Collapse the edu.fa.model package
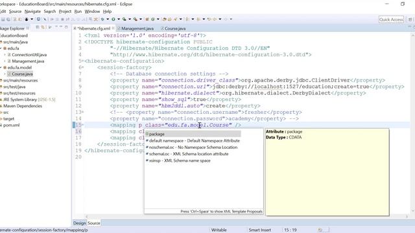Screen dimensions: 415x233 (x=1, y=67)
